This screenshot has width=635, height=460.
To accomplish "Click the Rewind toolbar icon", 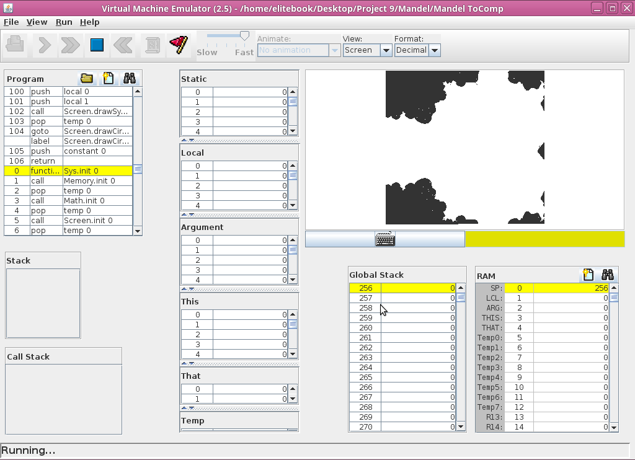I will pos(123,45).
